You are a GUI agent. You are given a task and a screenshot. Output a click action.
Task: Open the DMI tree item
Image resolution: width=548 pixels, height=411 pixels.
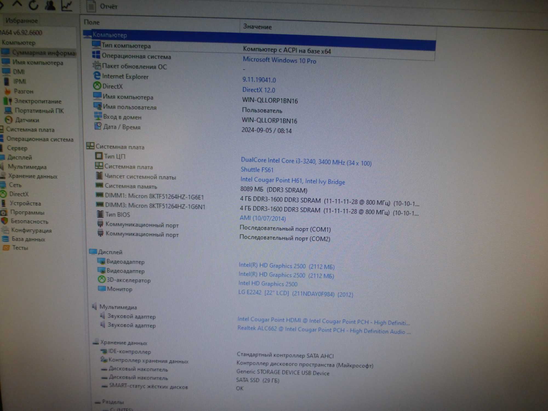(x=19, y=72)
